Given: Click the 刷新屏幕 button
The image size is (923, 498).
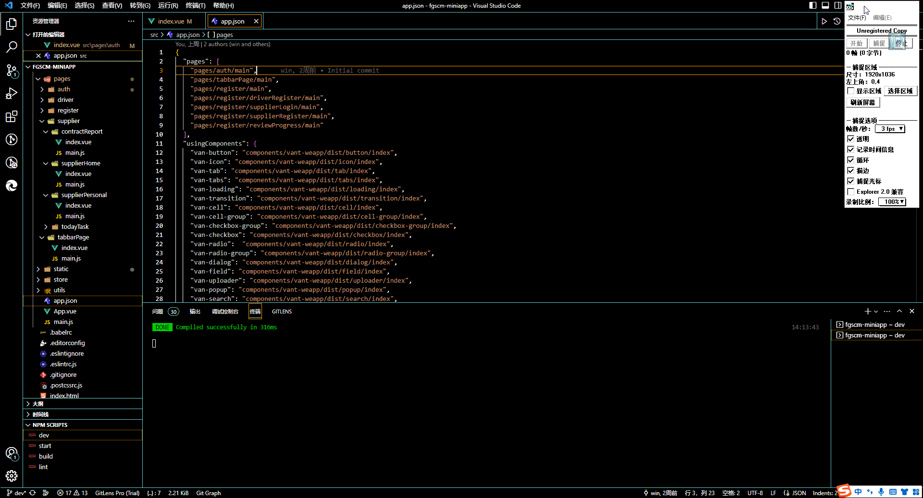Looking at the screenshot, I should click(863, 102).
